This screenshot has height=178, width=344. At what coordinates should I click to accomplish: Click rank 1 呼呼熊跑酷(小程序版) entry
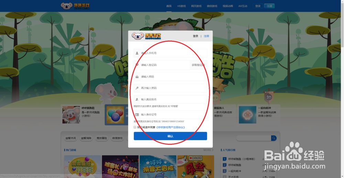coord(241,159)
